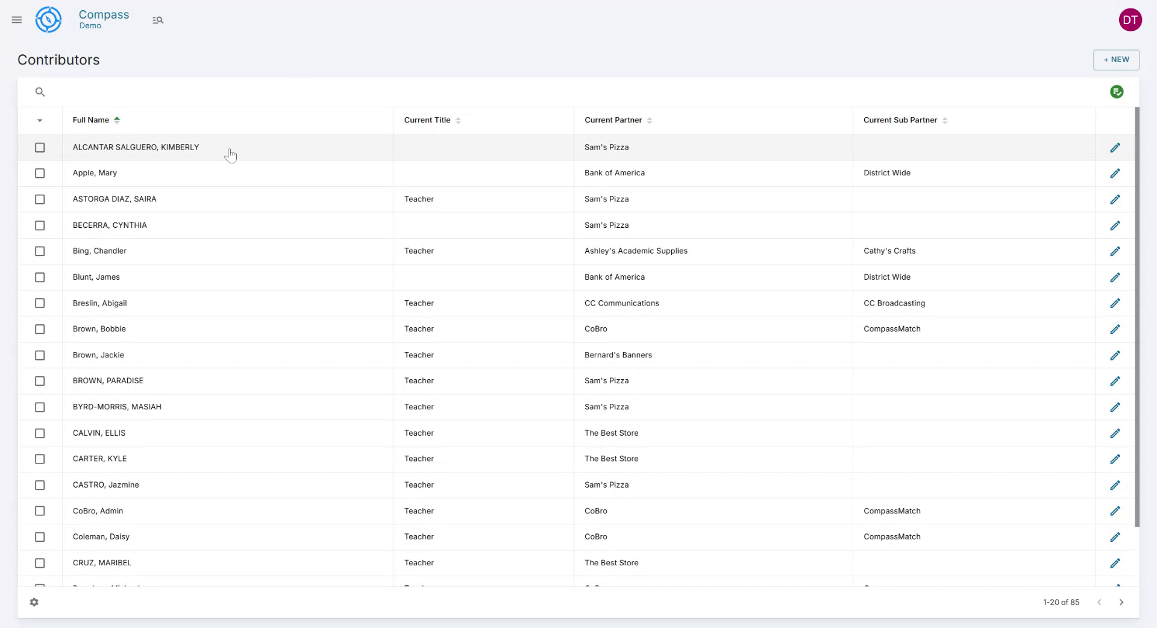1157x628 pixels.
Task: Click the + NEW button
Action: coord(1116,60)
